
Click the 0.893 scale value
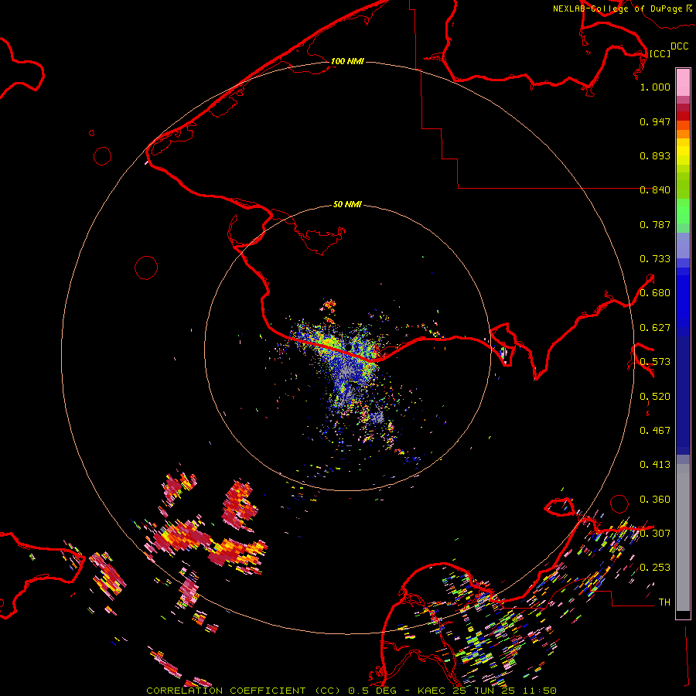click(x=655, y=155)
